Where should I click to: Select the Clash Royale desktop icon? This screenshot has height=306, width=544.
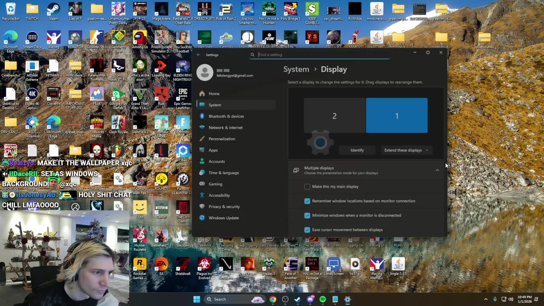[x=118, y=125]
